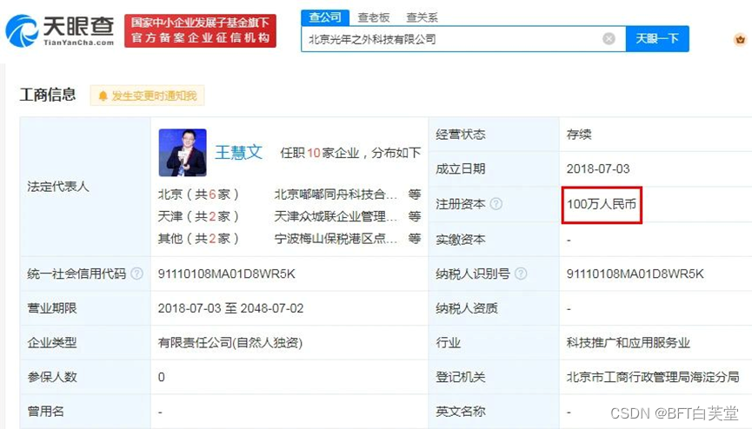This screenshot has height=429, width=752.
Task: Switch to the 查关系 tab
Action: (x=422, y=17)
